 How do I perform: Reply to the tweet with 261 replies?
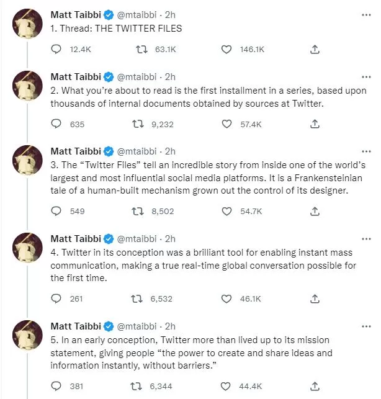56,298
